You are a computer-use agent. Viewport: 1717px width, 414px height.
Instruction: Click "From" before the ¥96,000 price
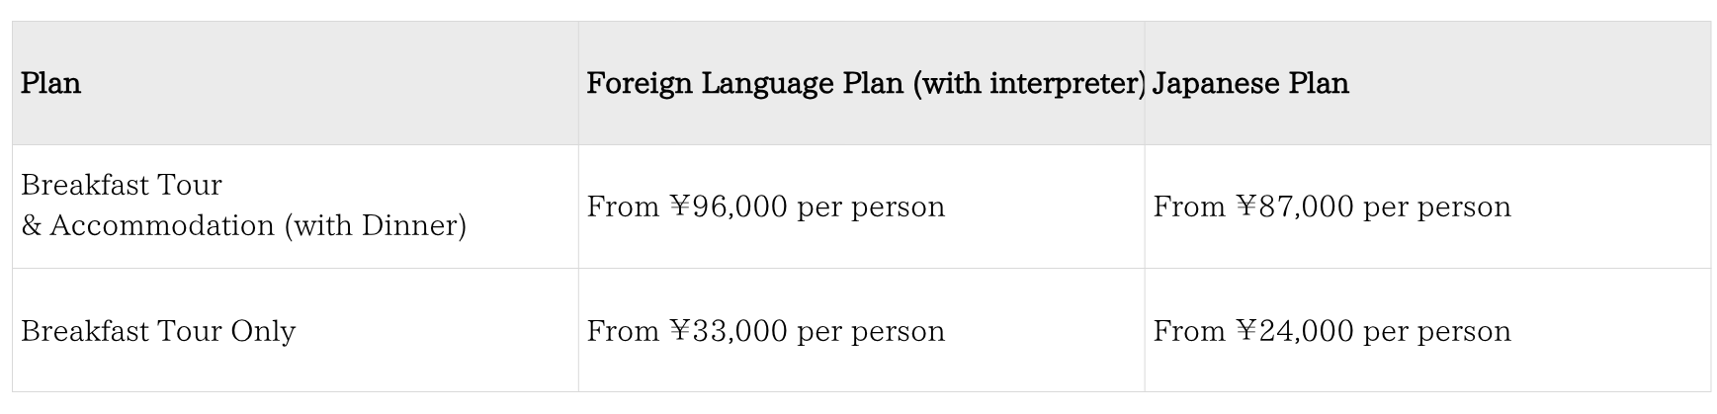(623, 207)
